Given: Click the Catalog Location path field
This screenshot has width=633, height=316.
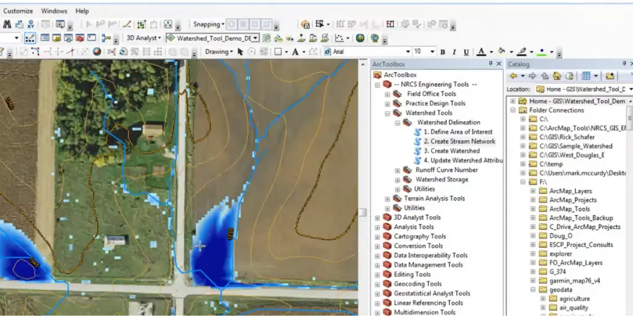Looking at the screenshot, I should coord(580,89).
